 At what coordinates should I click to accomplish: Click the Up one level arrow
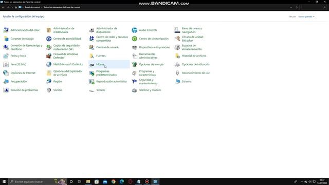(16, 7)
